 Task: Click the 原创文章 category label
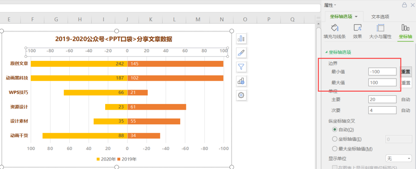pos(19,64)
